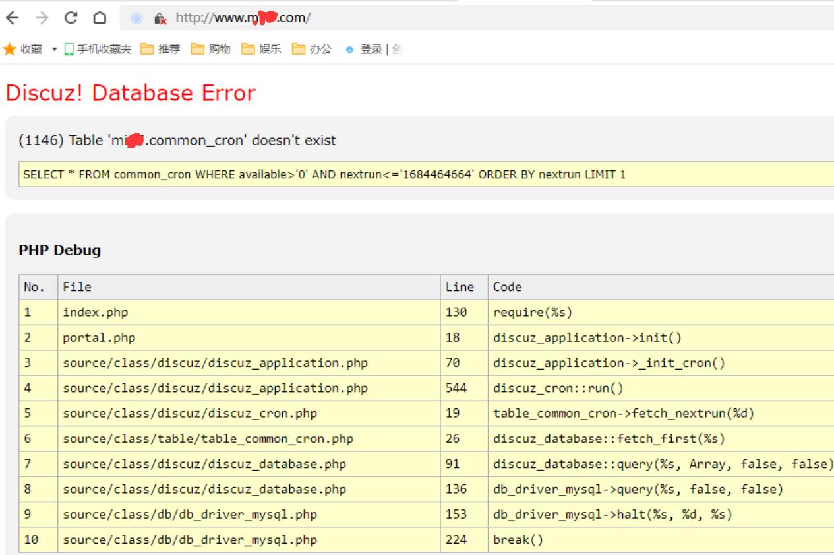The width and height of the screenshot is (834, 555).
Task: Open the 登录 bookmark link
Action: [373, 49]
